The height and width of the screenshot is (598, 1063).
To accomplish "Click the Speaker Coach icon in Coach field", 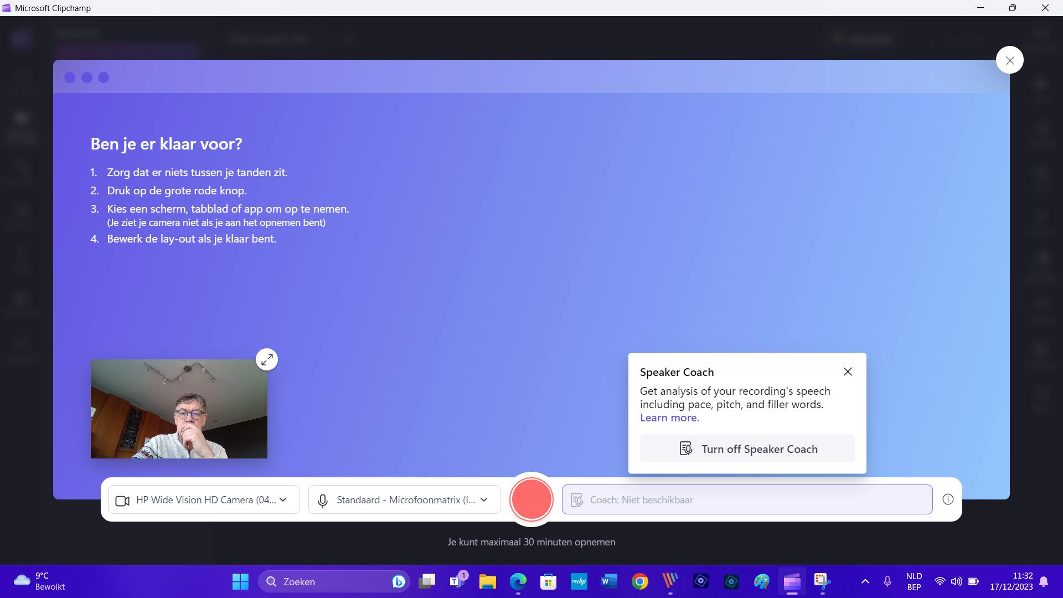I will coord(577,500).
